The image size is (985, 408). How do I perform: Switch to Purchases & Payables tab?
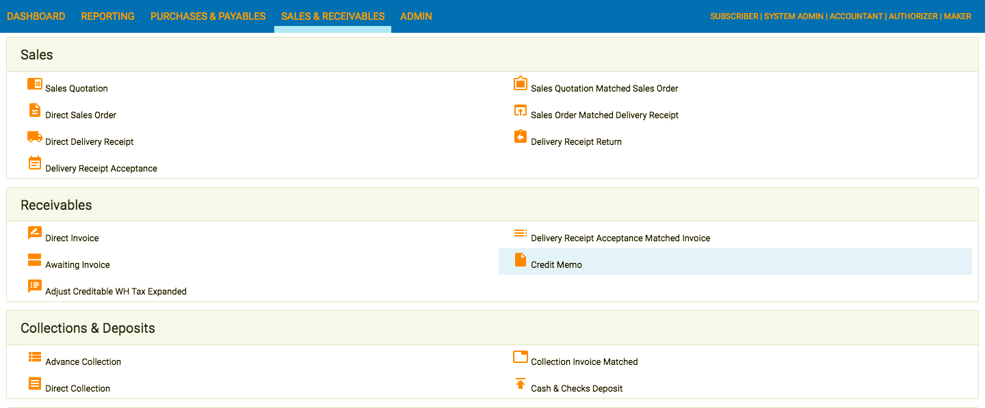(x=208, y=16)
